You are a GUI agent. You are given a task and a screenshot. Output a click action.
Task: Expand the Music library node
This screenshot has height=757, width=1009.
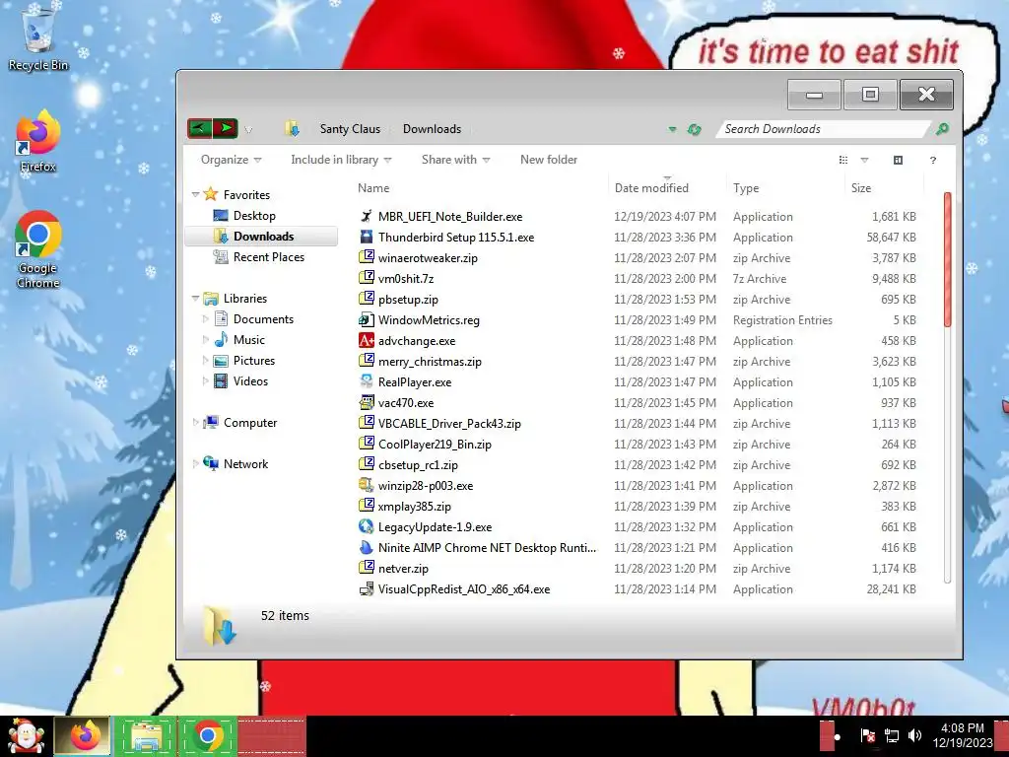[205, 339]
